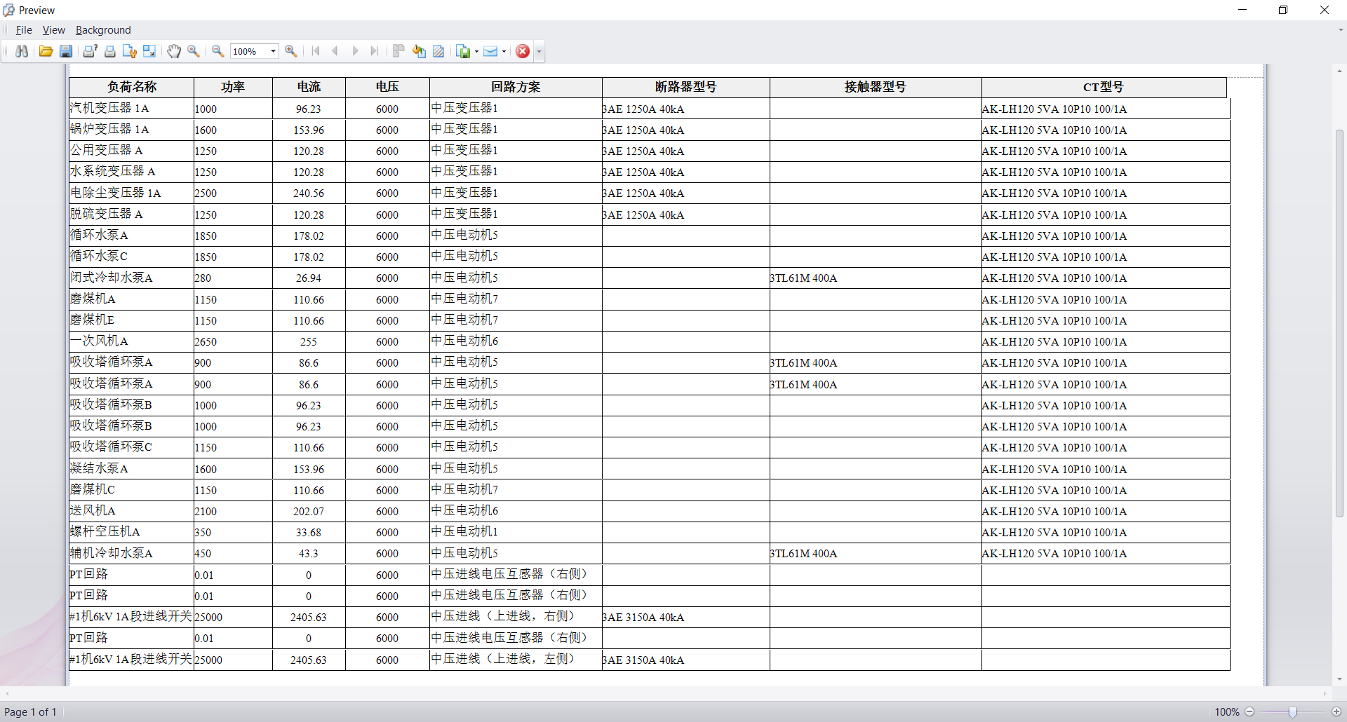Go to the previous page
The height and width of the screenshot is (722, 1347).
click(335, 51)
